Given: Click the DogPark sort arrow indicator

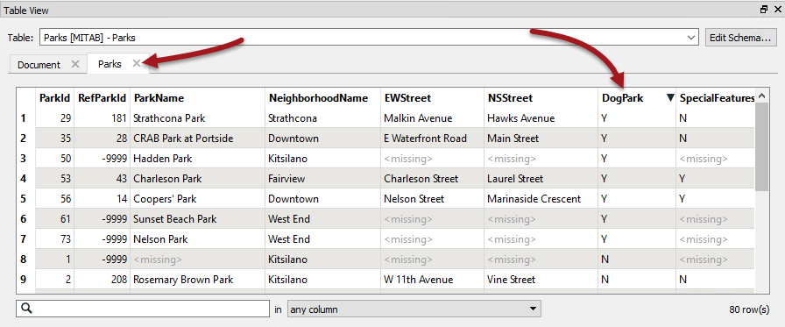Looking at the screenshot, I should click(670, 98).
